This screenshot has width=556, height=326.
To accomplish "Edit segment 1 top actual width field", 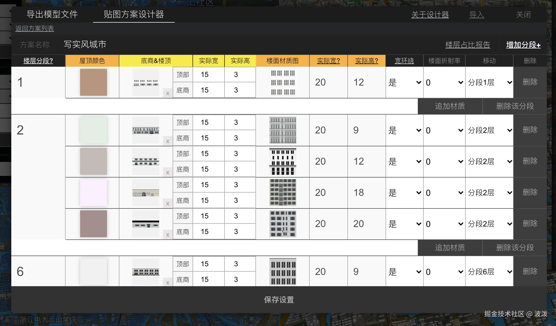I will [208, 75].
